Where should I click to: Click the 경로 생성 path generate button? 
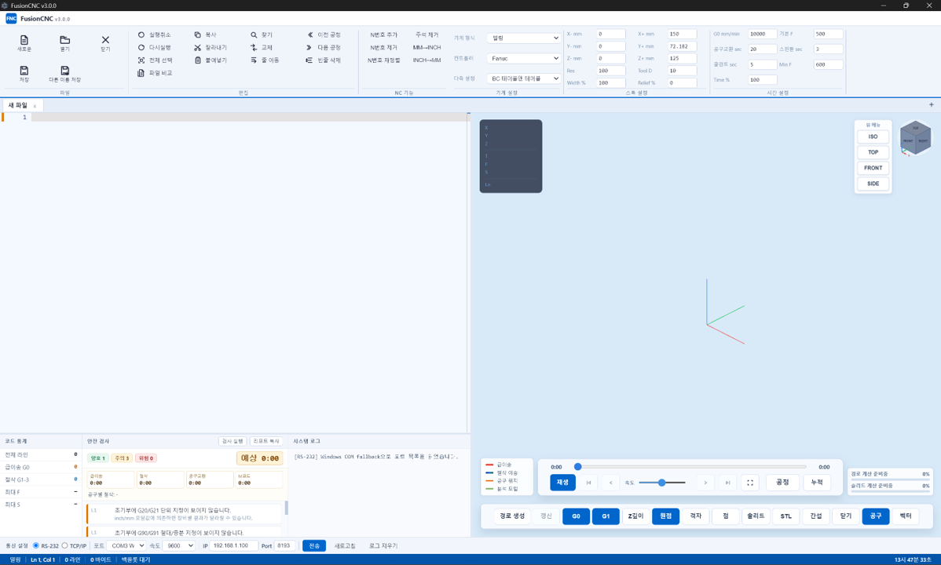coord(512,516)
